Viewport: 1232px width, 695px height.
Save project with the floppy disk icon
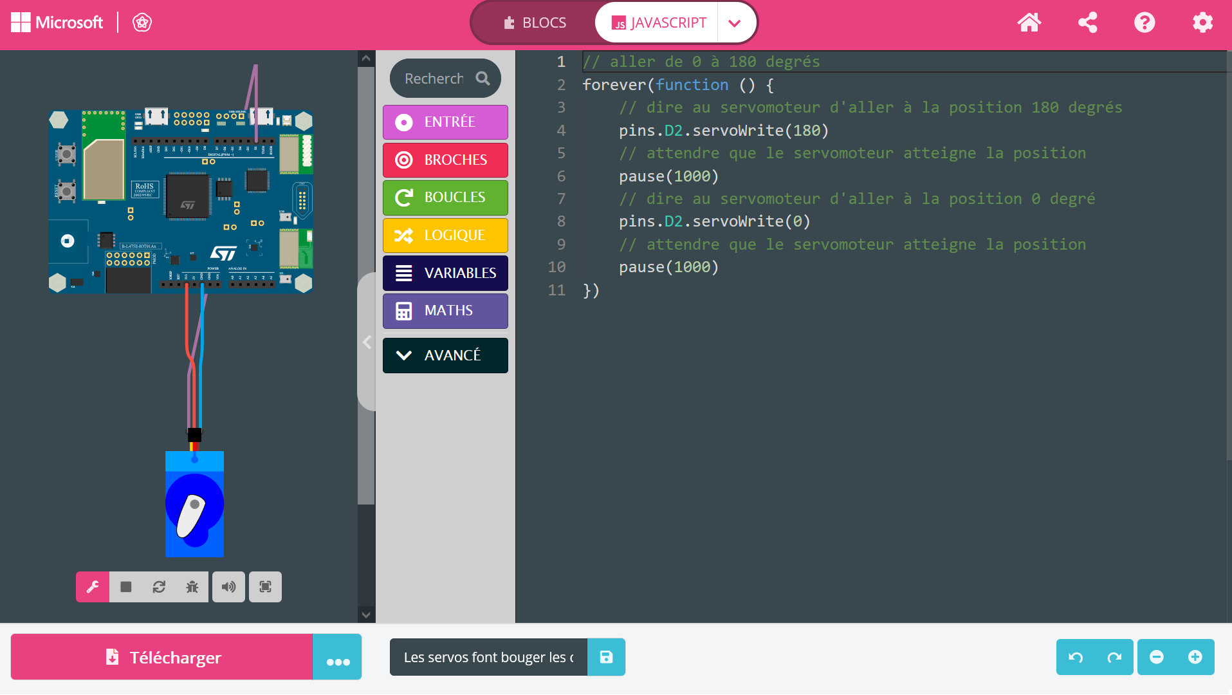606,657
